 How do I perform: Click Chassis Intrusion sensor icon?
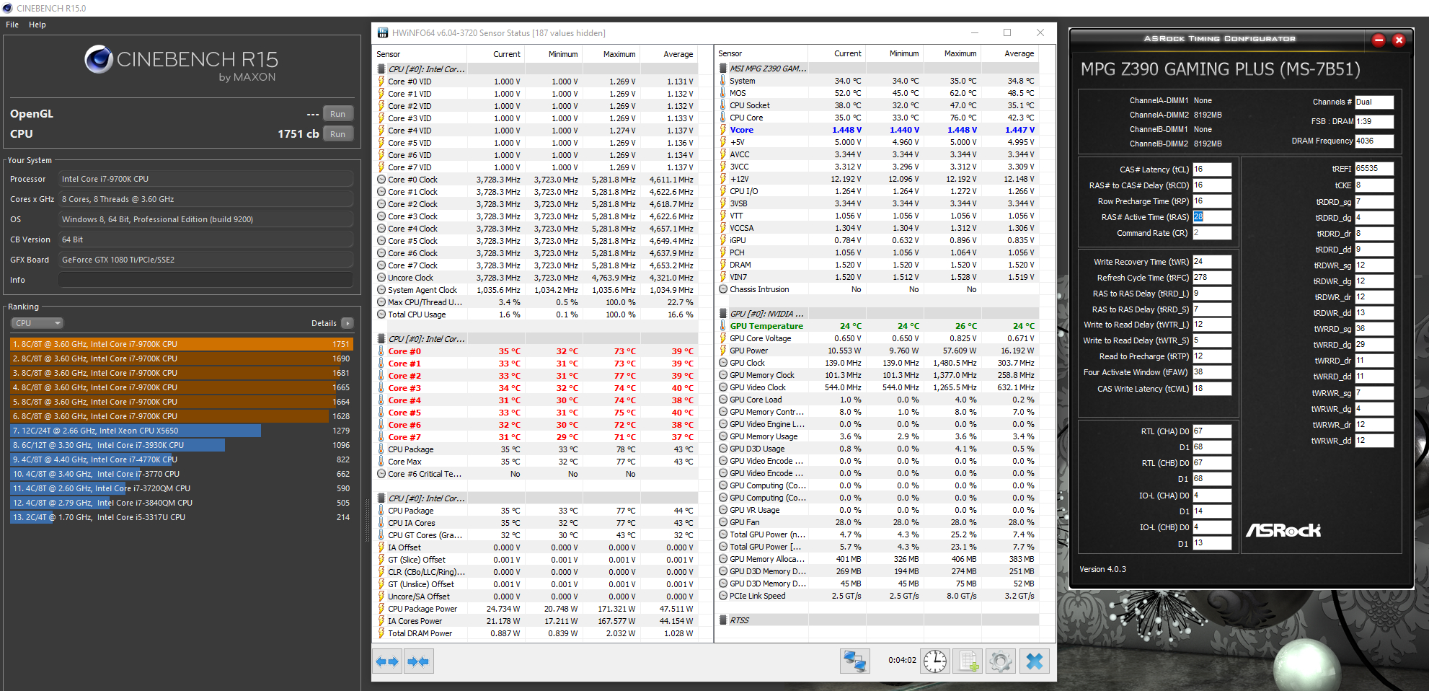click(723, 289)
